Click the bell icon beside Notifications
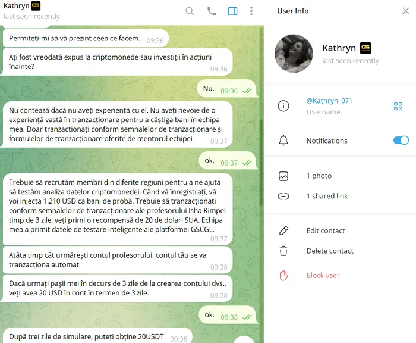416x343 pixels. (283, 140)
